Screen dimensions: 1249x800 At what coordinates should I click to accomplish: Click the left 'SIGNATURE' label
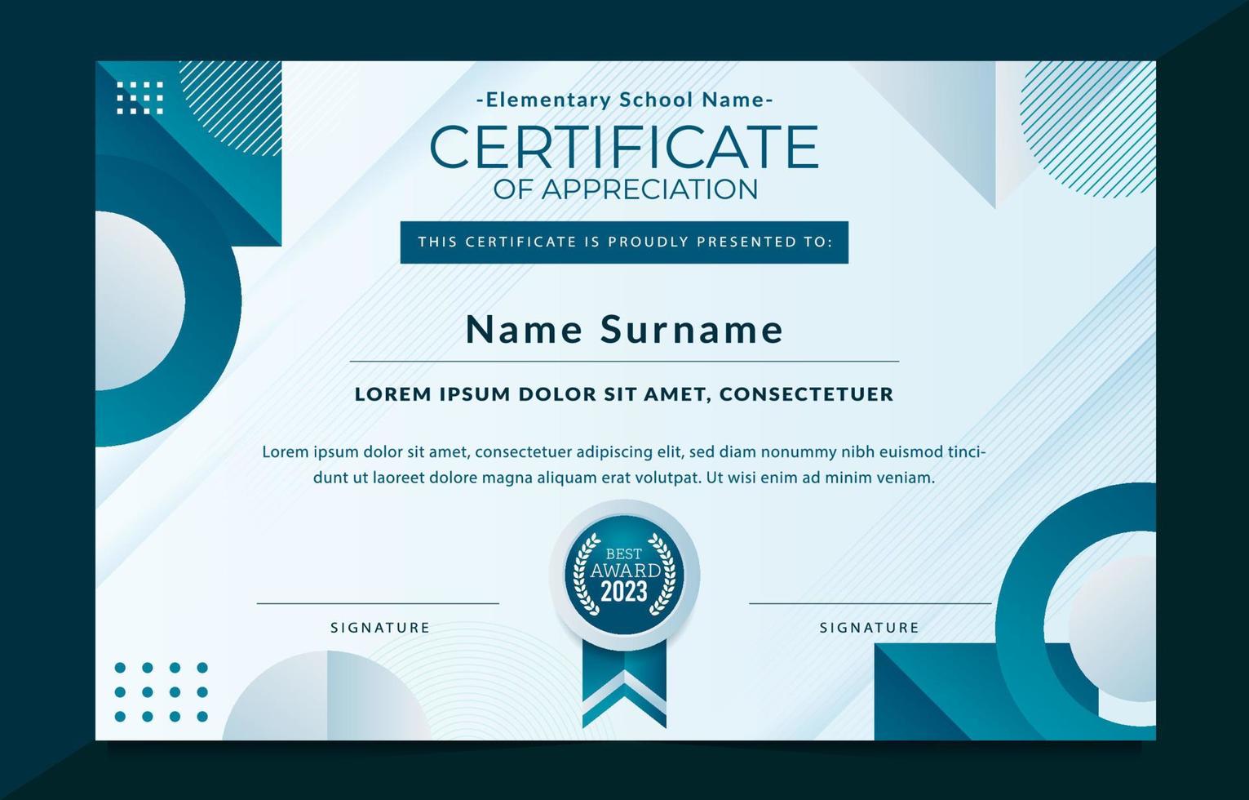click(x=380, y=628)
